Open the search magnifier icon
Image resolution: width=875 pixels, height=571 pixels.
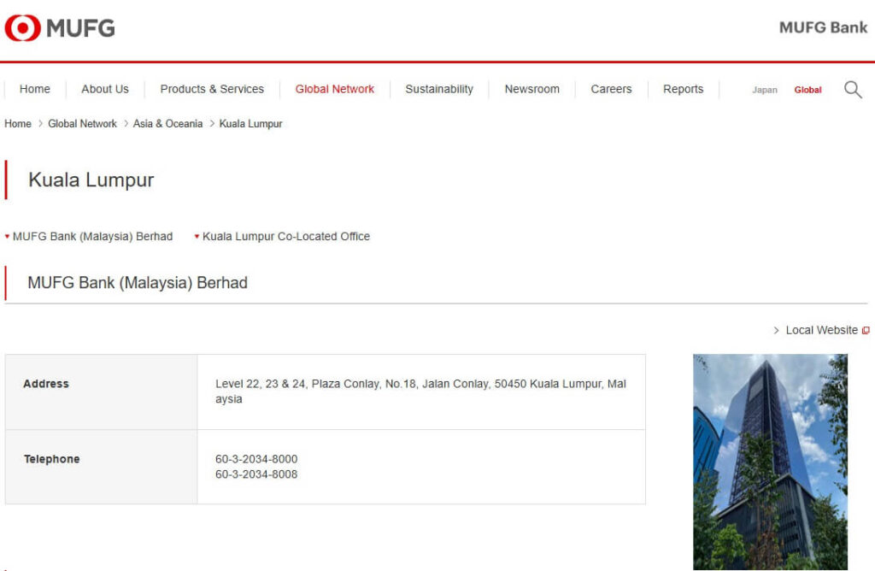click(x=853, y=89)
